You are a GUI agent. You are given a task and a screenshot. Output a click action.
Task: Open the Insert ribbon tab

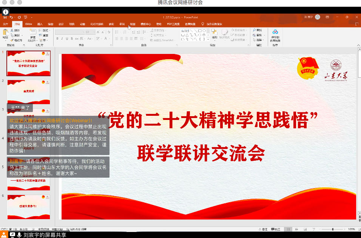coord(40,24)
